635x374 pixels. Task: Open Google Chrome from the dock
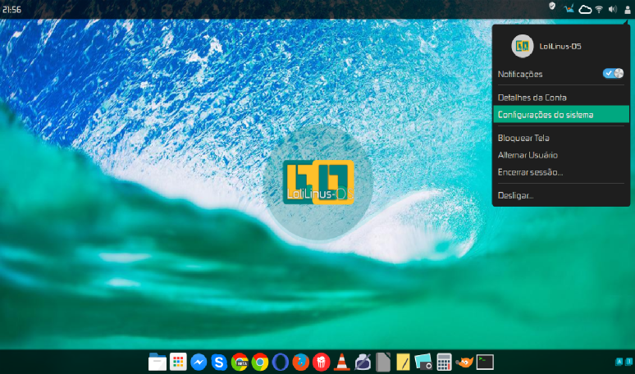[x=260, y=363]
